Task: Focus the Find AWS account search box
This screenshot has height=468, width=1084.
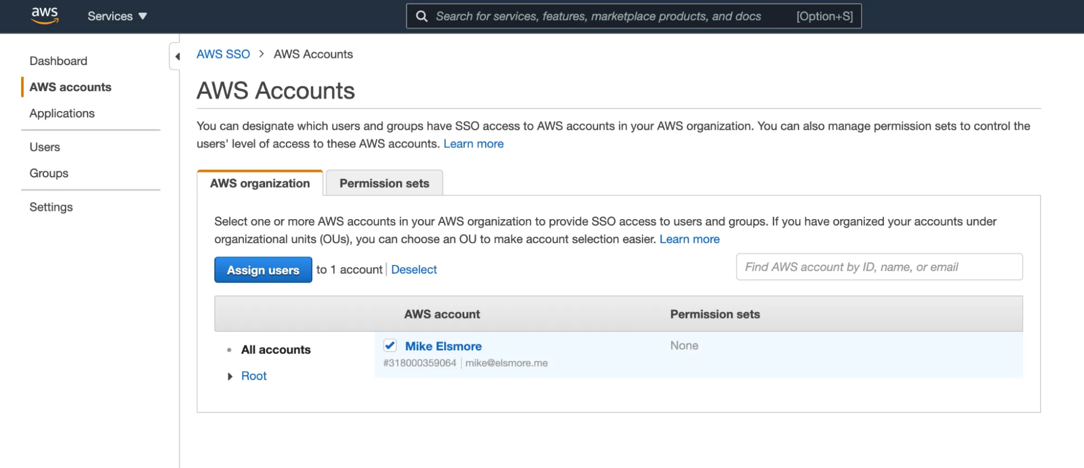Action: (x=879, y=267)
